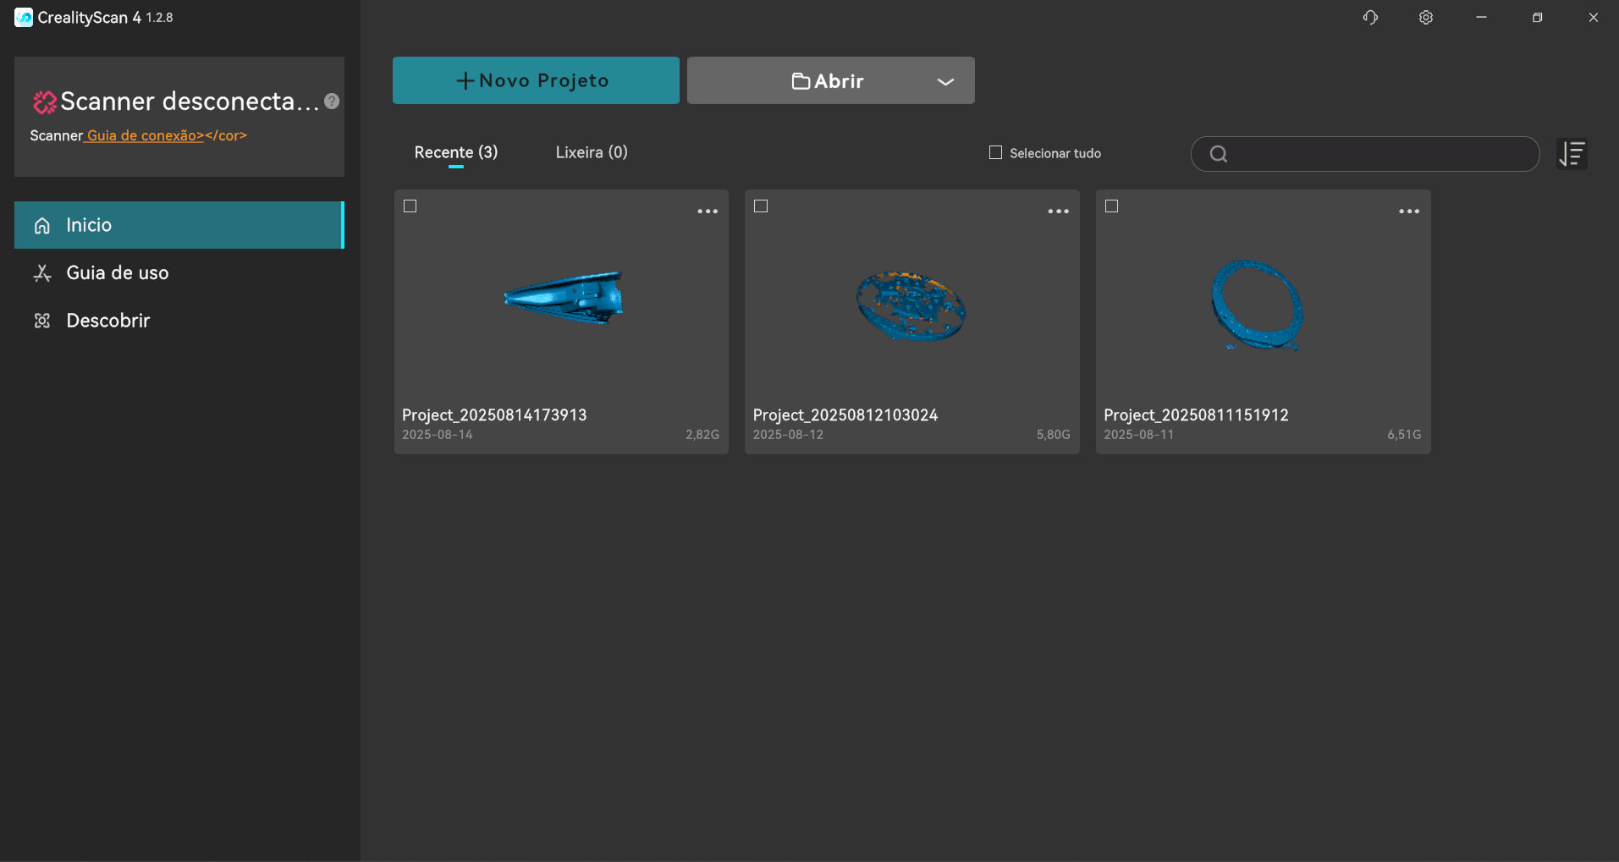Toggle the Selecionar tudo checkbox
Image resolution: width=1619 pixels, height=862 pixels.
pyautogui.click(x=995, y=153)
